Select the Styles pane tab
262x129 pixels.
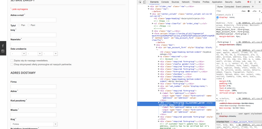(x=220, y=7)
